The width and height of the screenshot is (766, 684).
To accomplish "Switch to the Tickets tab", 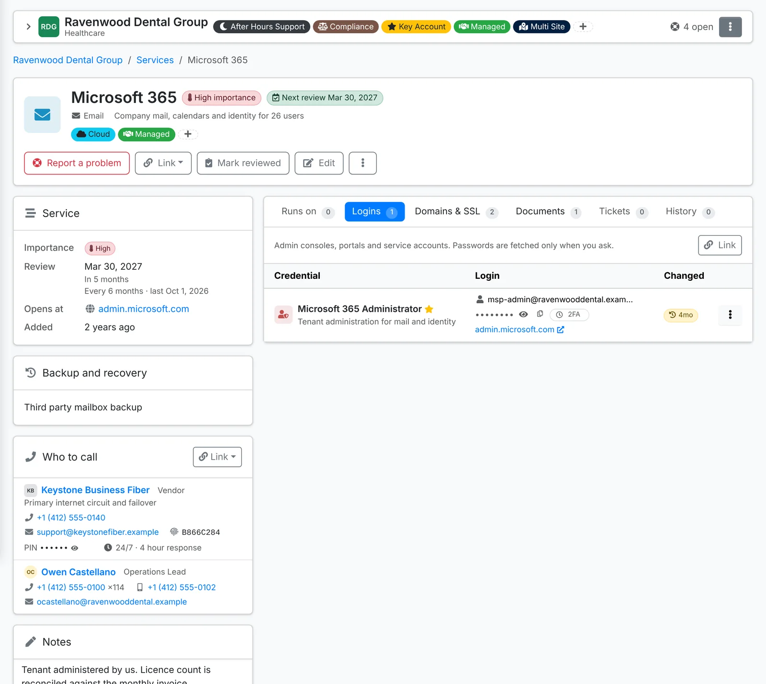I will tap(623, 211).
